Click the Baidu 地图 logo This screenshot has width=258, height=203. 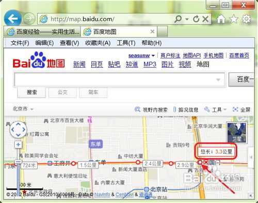(39, 60)
